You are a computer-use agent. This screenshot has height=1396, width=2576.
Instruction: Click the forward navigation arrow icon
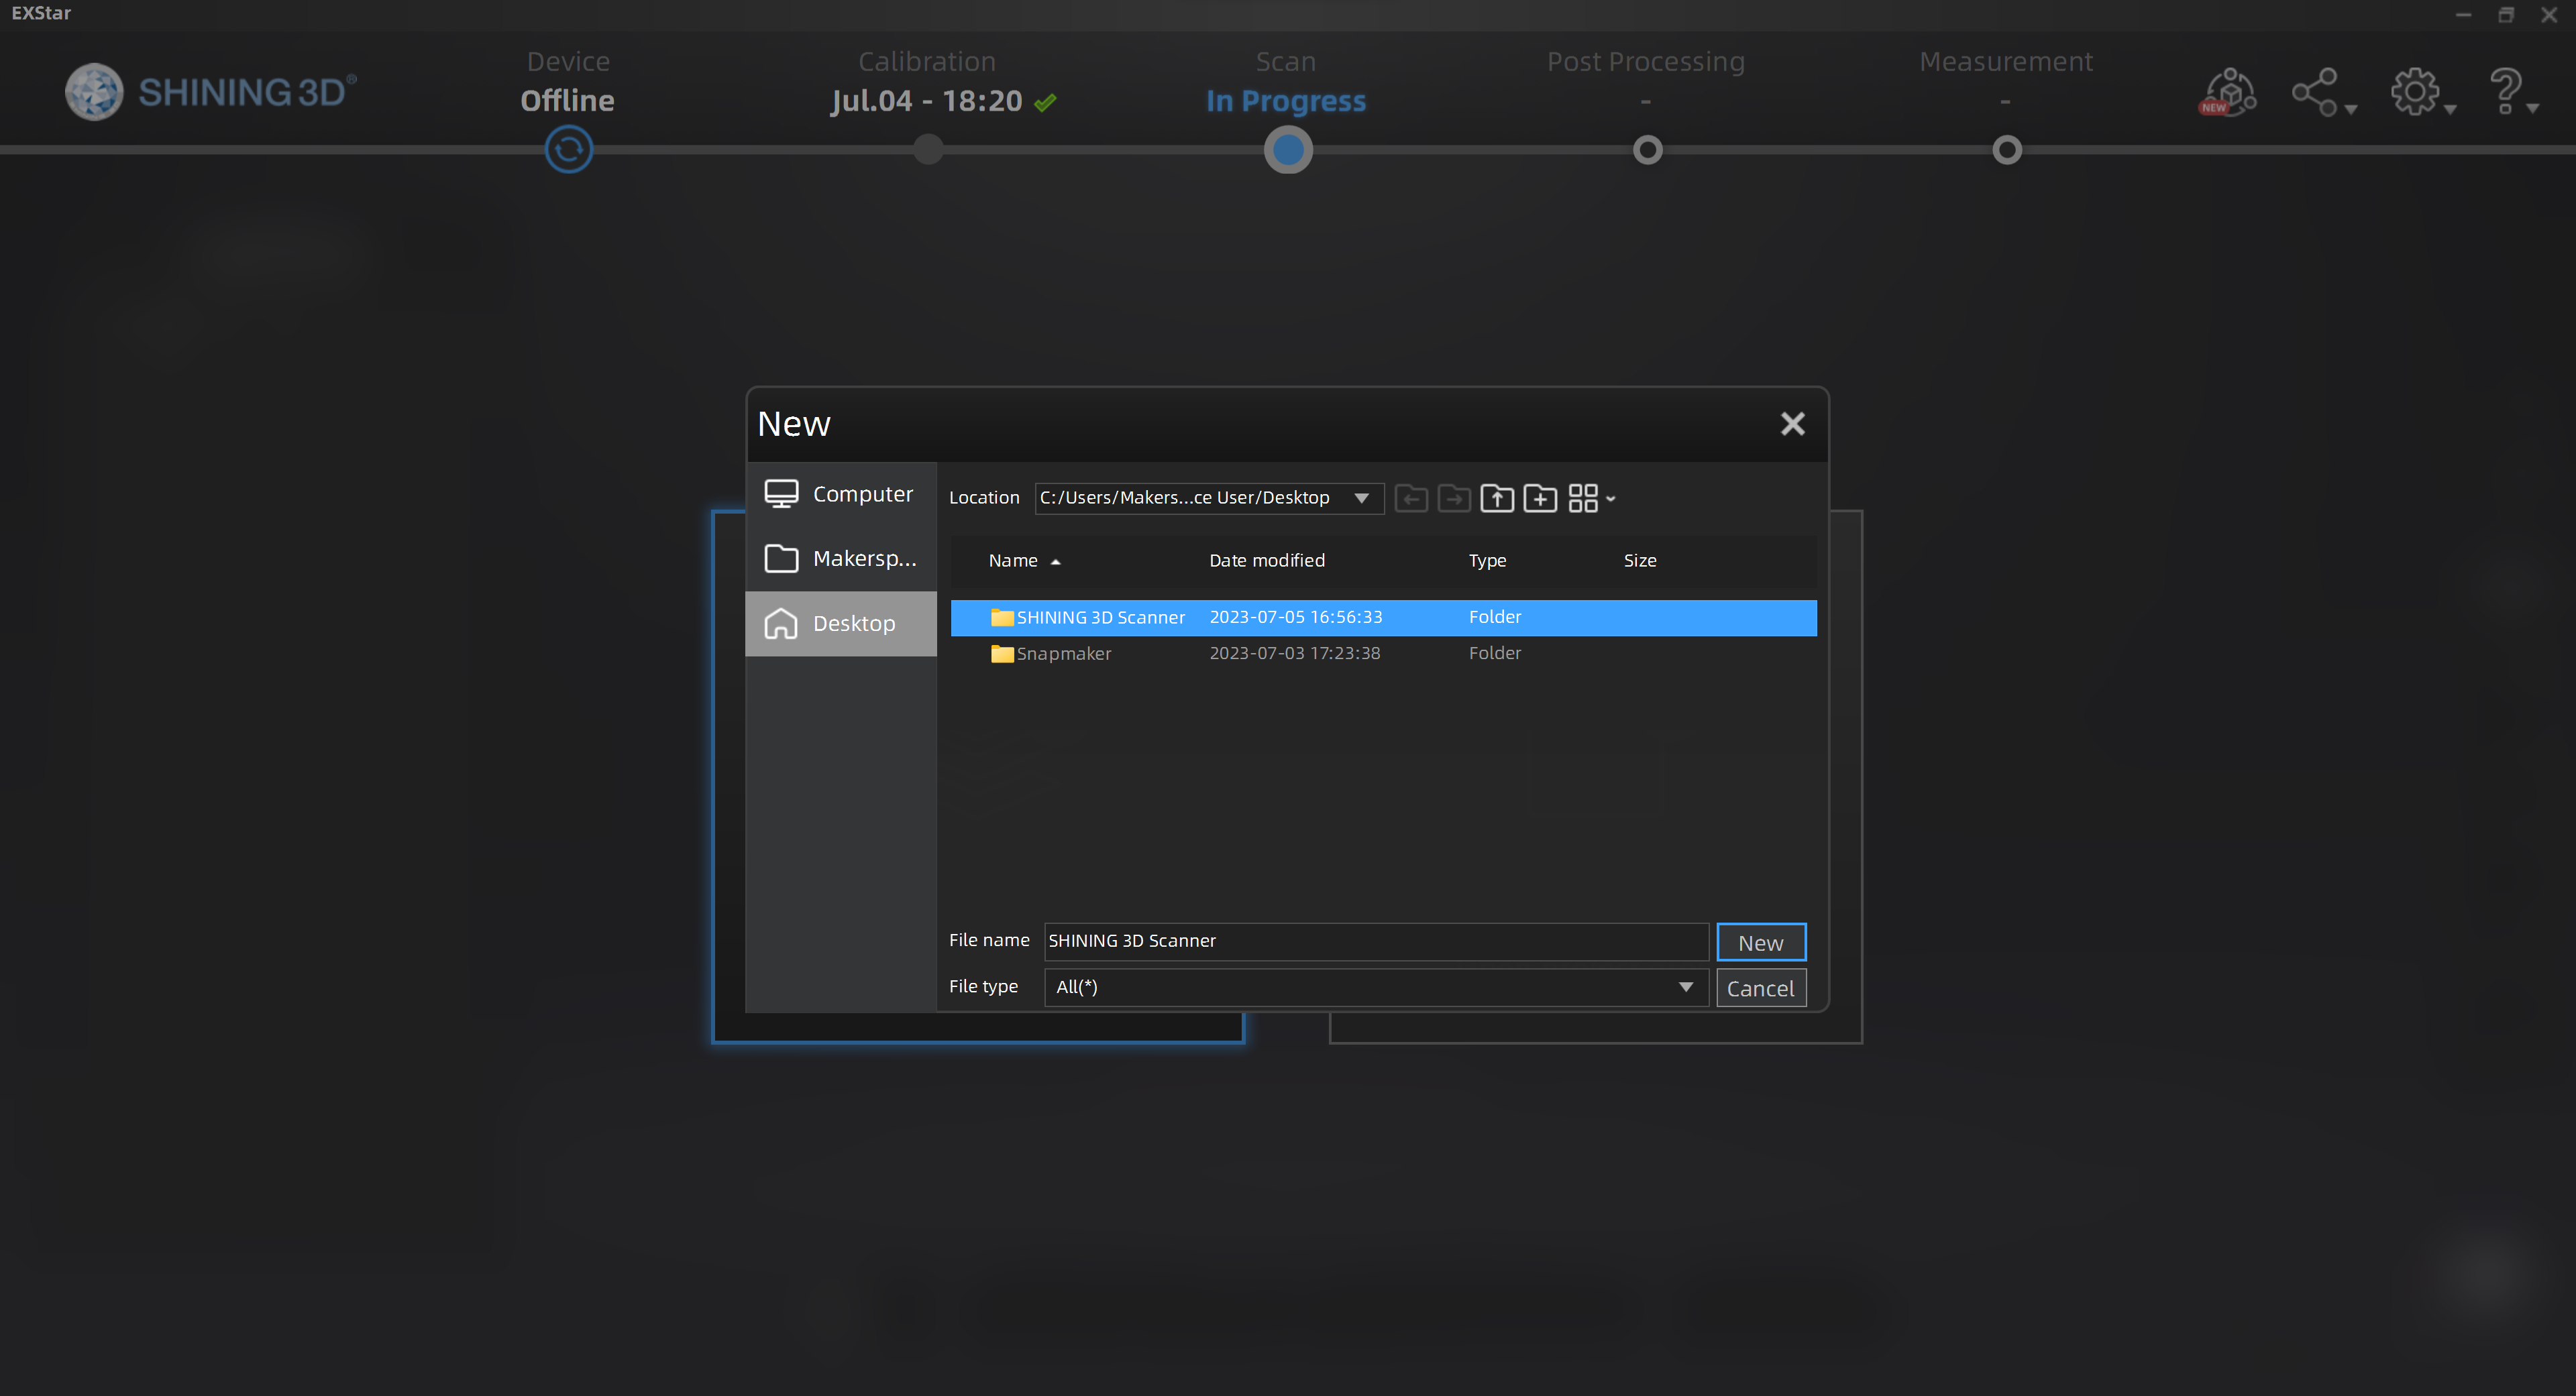(1454, 498)
